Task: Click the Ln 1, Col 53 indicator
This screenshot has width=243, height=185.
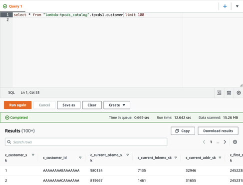Action: [30, 92]
